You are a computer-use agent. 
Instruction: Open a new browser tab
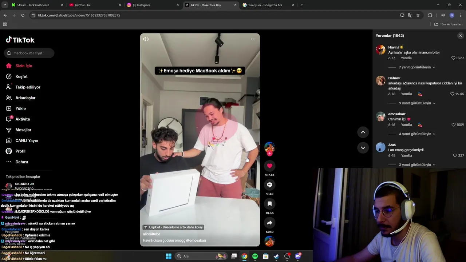click(x=302, y=5)
